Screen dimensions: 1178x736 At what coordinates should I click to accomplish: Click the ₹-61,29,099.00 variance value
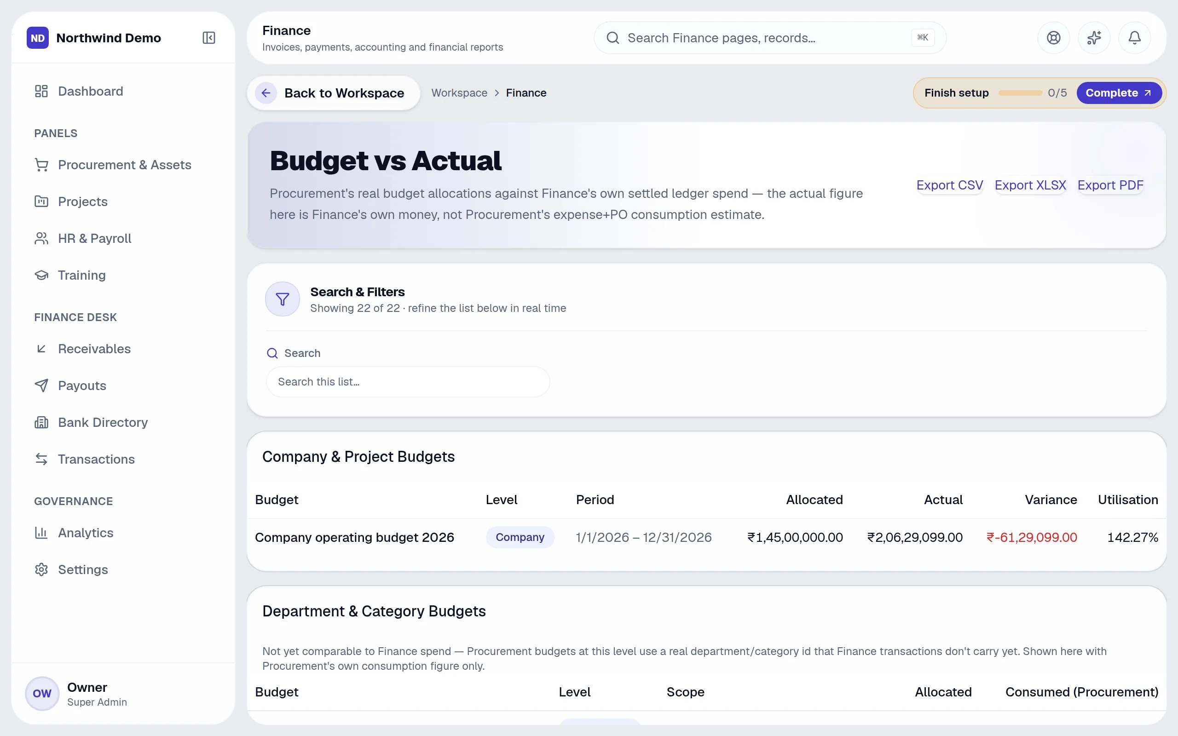(x=1032, y=537)
